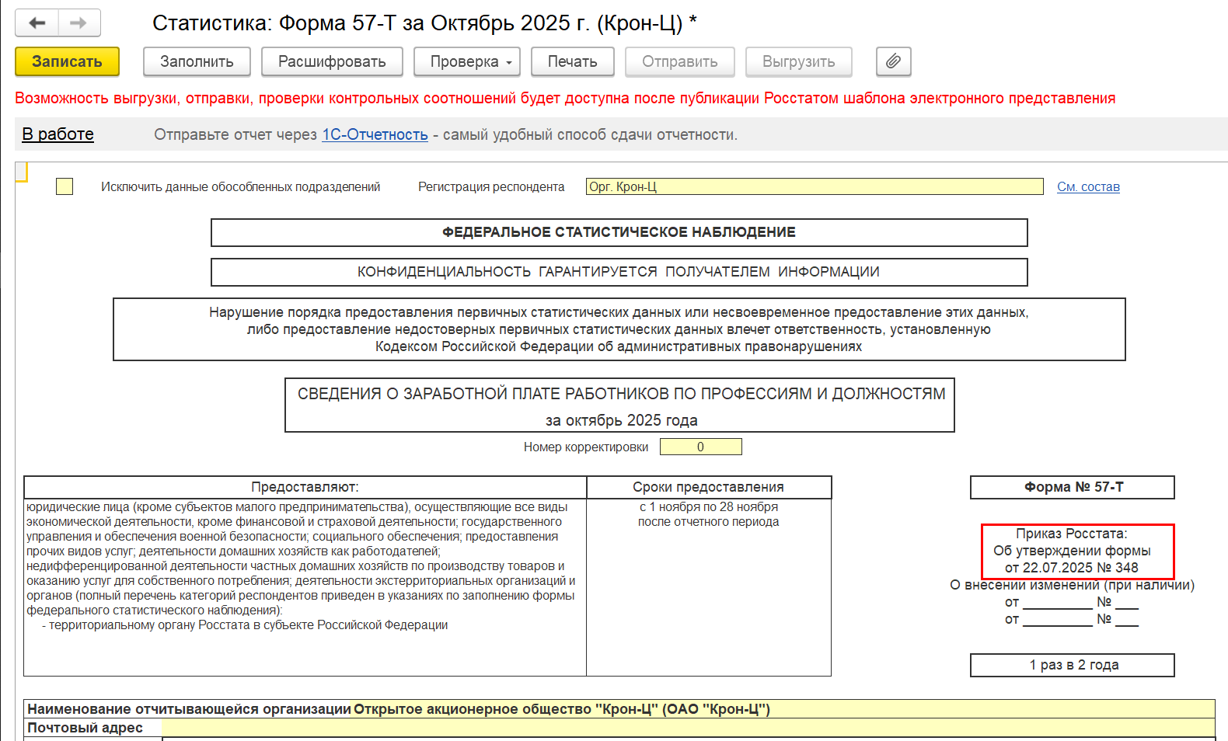Click the Заполнить button
This screenshot has width=1228, height=741.
197,61
